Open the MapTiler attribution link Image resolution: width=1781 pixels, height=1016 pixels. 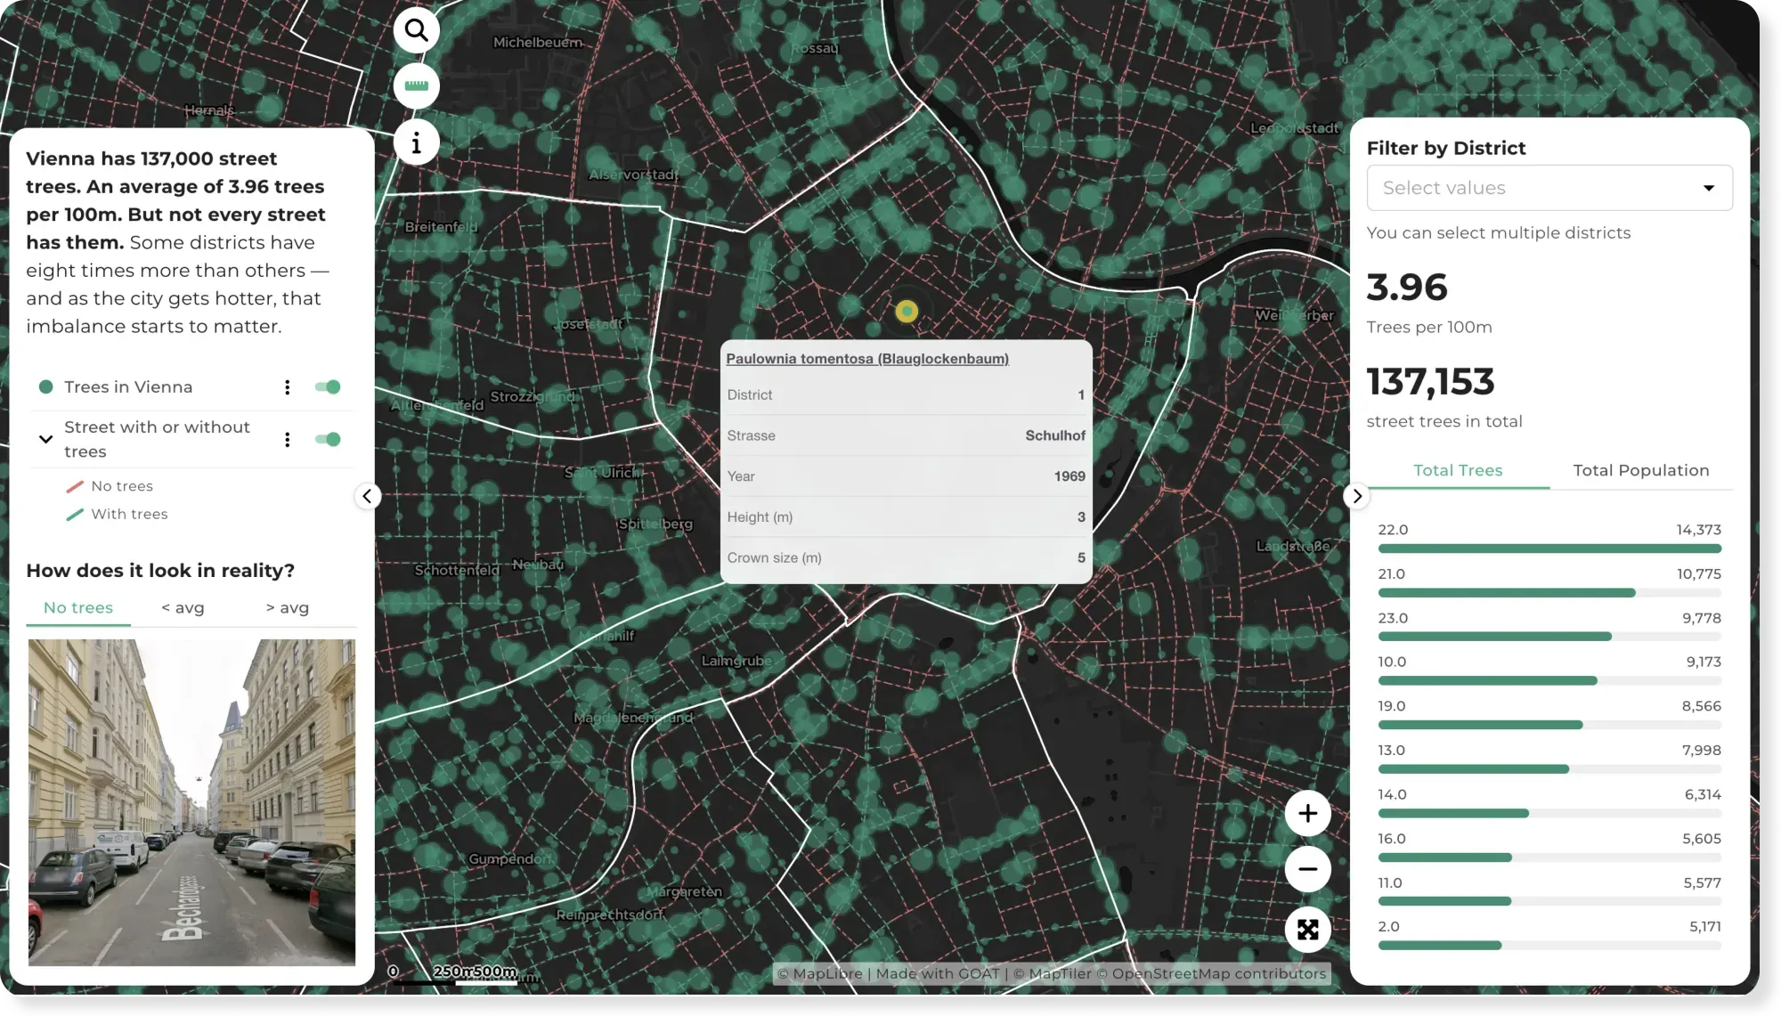(1060, 973)
